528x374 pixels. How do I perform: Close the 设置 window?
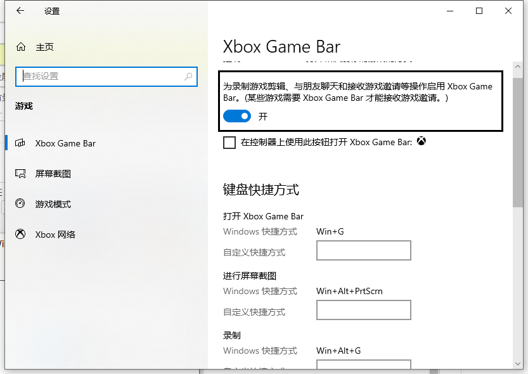(x=508, y=11)
